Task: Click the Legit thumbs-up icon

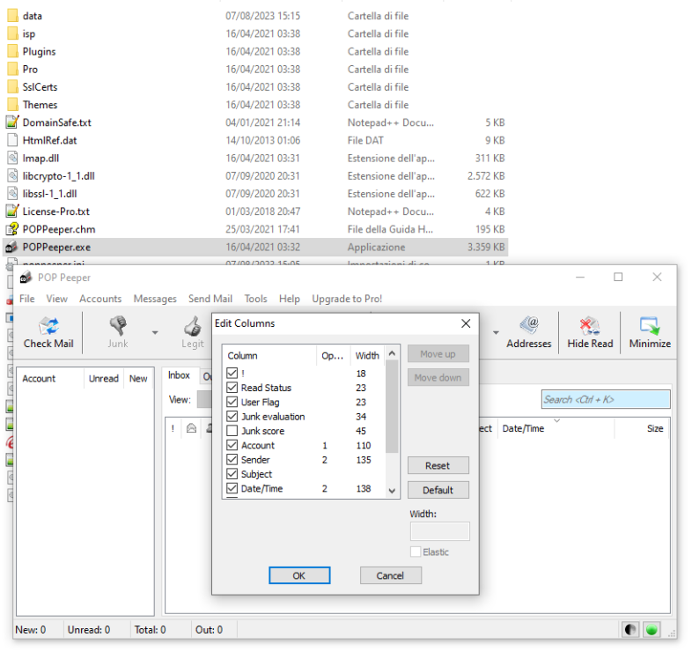Action: [x=193, y=327]
